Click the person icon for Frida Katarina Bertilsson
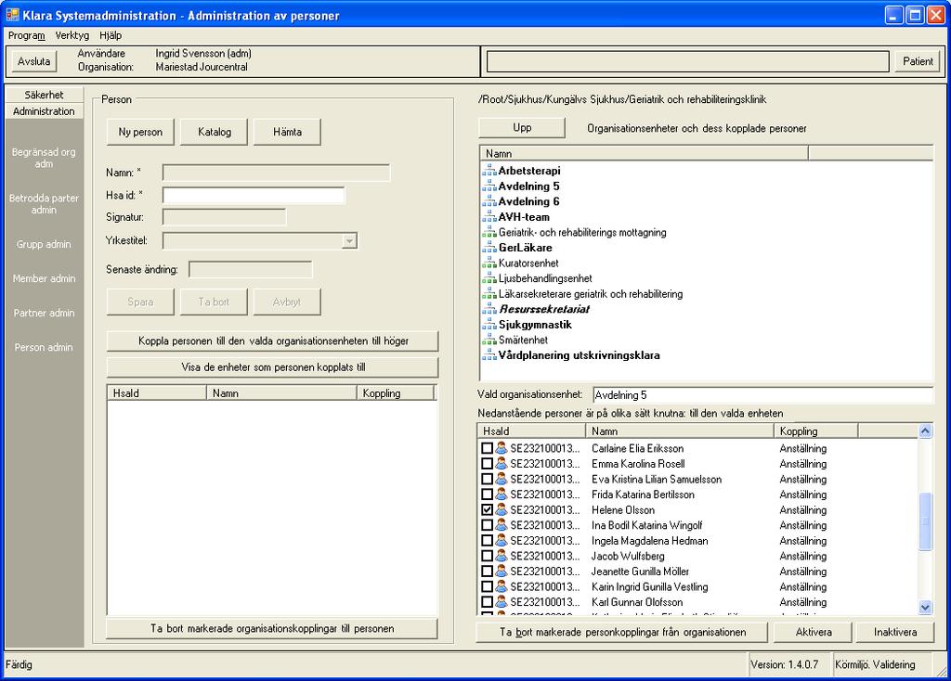This screenshot has height=681, width=951. click(x=501, y=495)
